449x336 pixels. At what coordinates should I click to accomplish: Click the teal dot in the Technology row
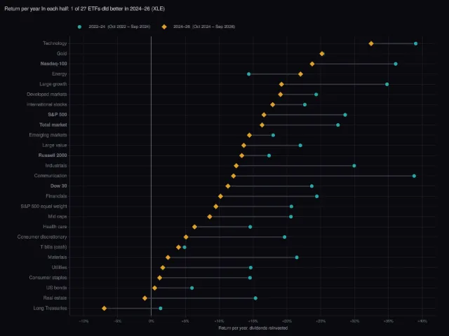(415, 43)
